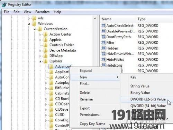Expand the Applets node arrow
Screen dimensions: 173x130
point(40,40)
